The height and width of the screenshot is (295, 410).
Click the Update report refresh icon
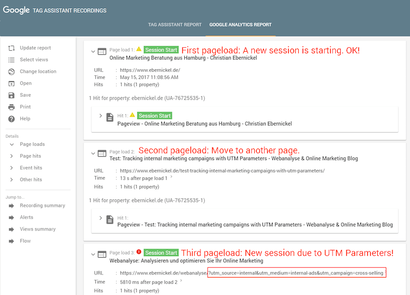pos(11,48)
